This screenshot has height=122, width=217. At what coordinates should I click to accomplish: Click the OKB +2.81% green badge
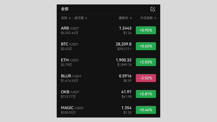[x=146, y=94]
